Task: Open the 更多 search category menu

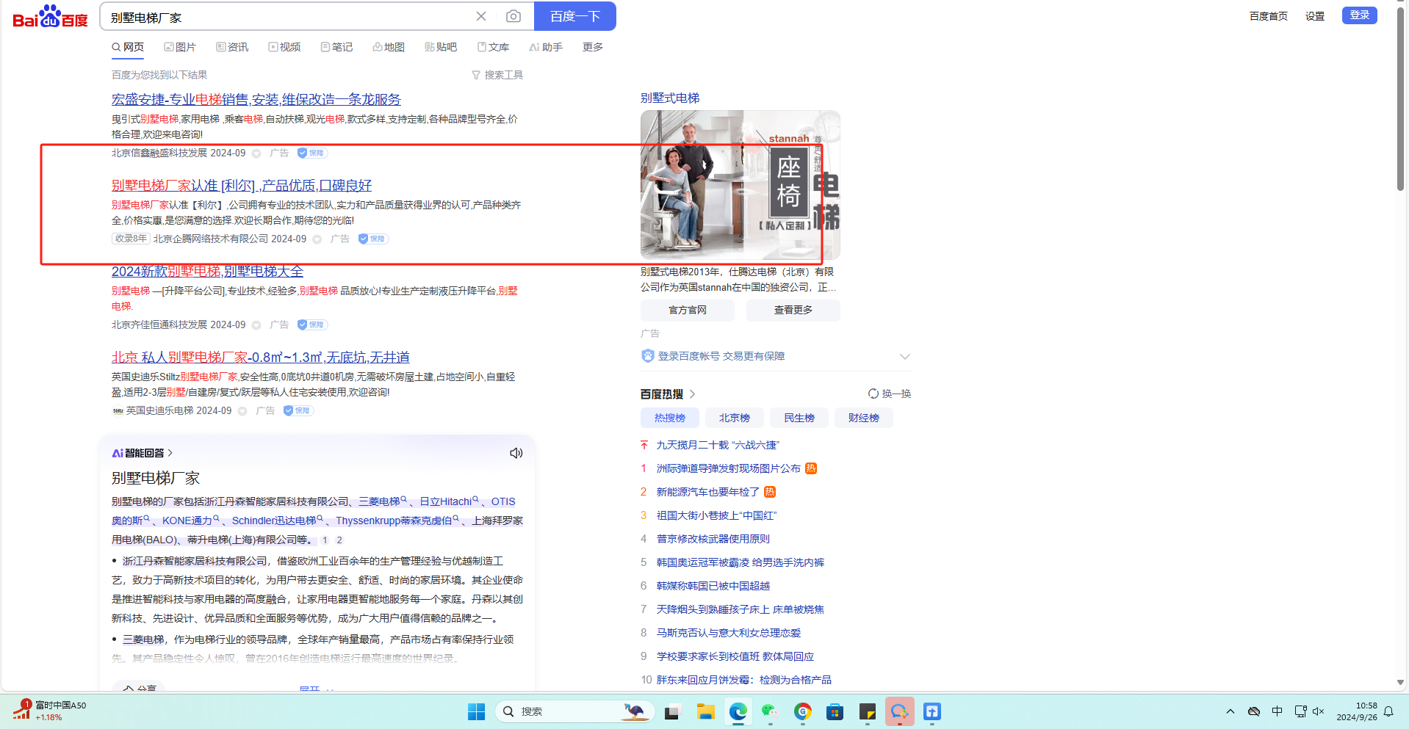Action: [x=593, y=47]
